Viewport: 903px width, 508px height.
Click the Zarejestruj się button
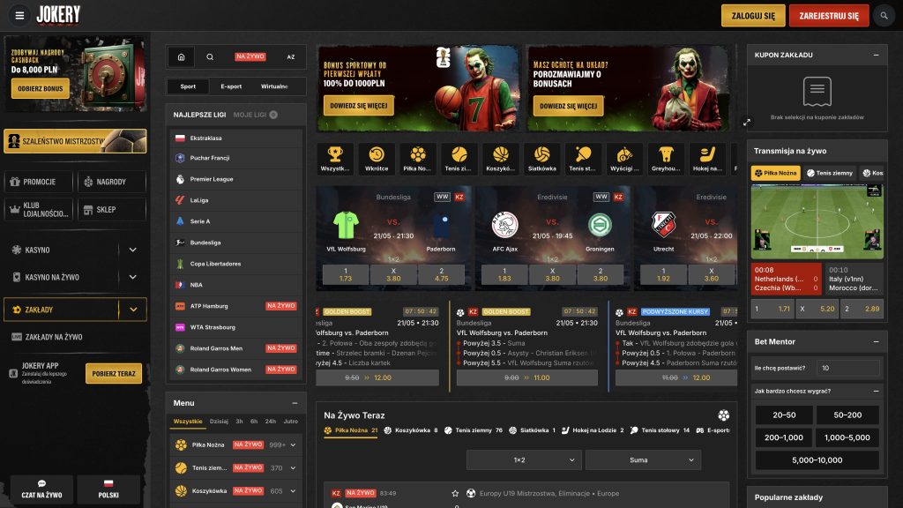point(829,16)
